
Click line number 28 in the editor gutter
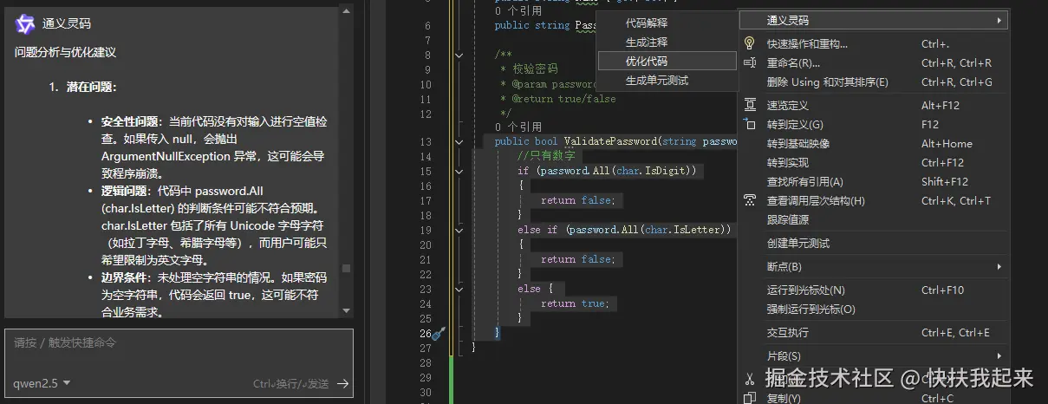(x=424, y=362)
